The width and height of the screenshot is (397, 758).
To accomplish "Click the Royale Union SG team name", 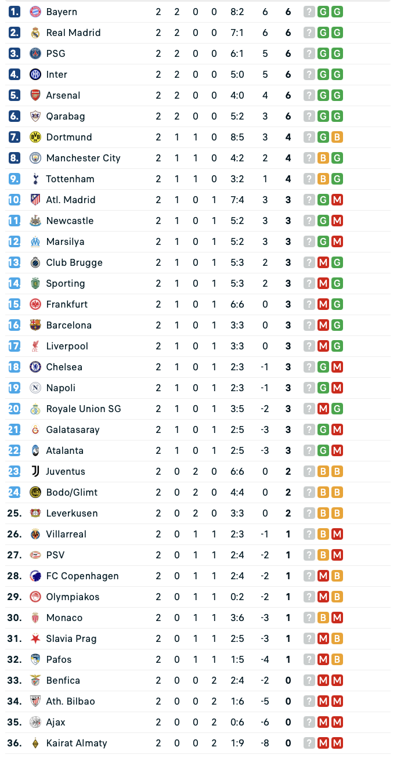I will [x=84, y=409].
